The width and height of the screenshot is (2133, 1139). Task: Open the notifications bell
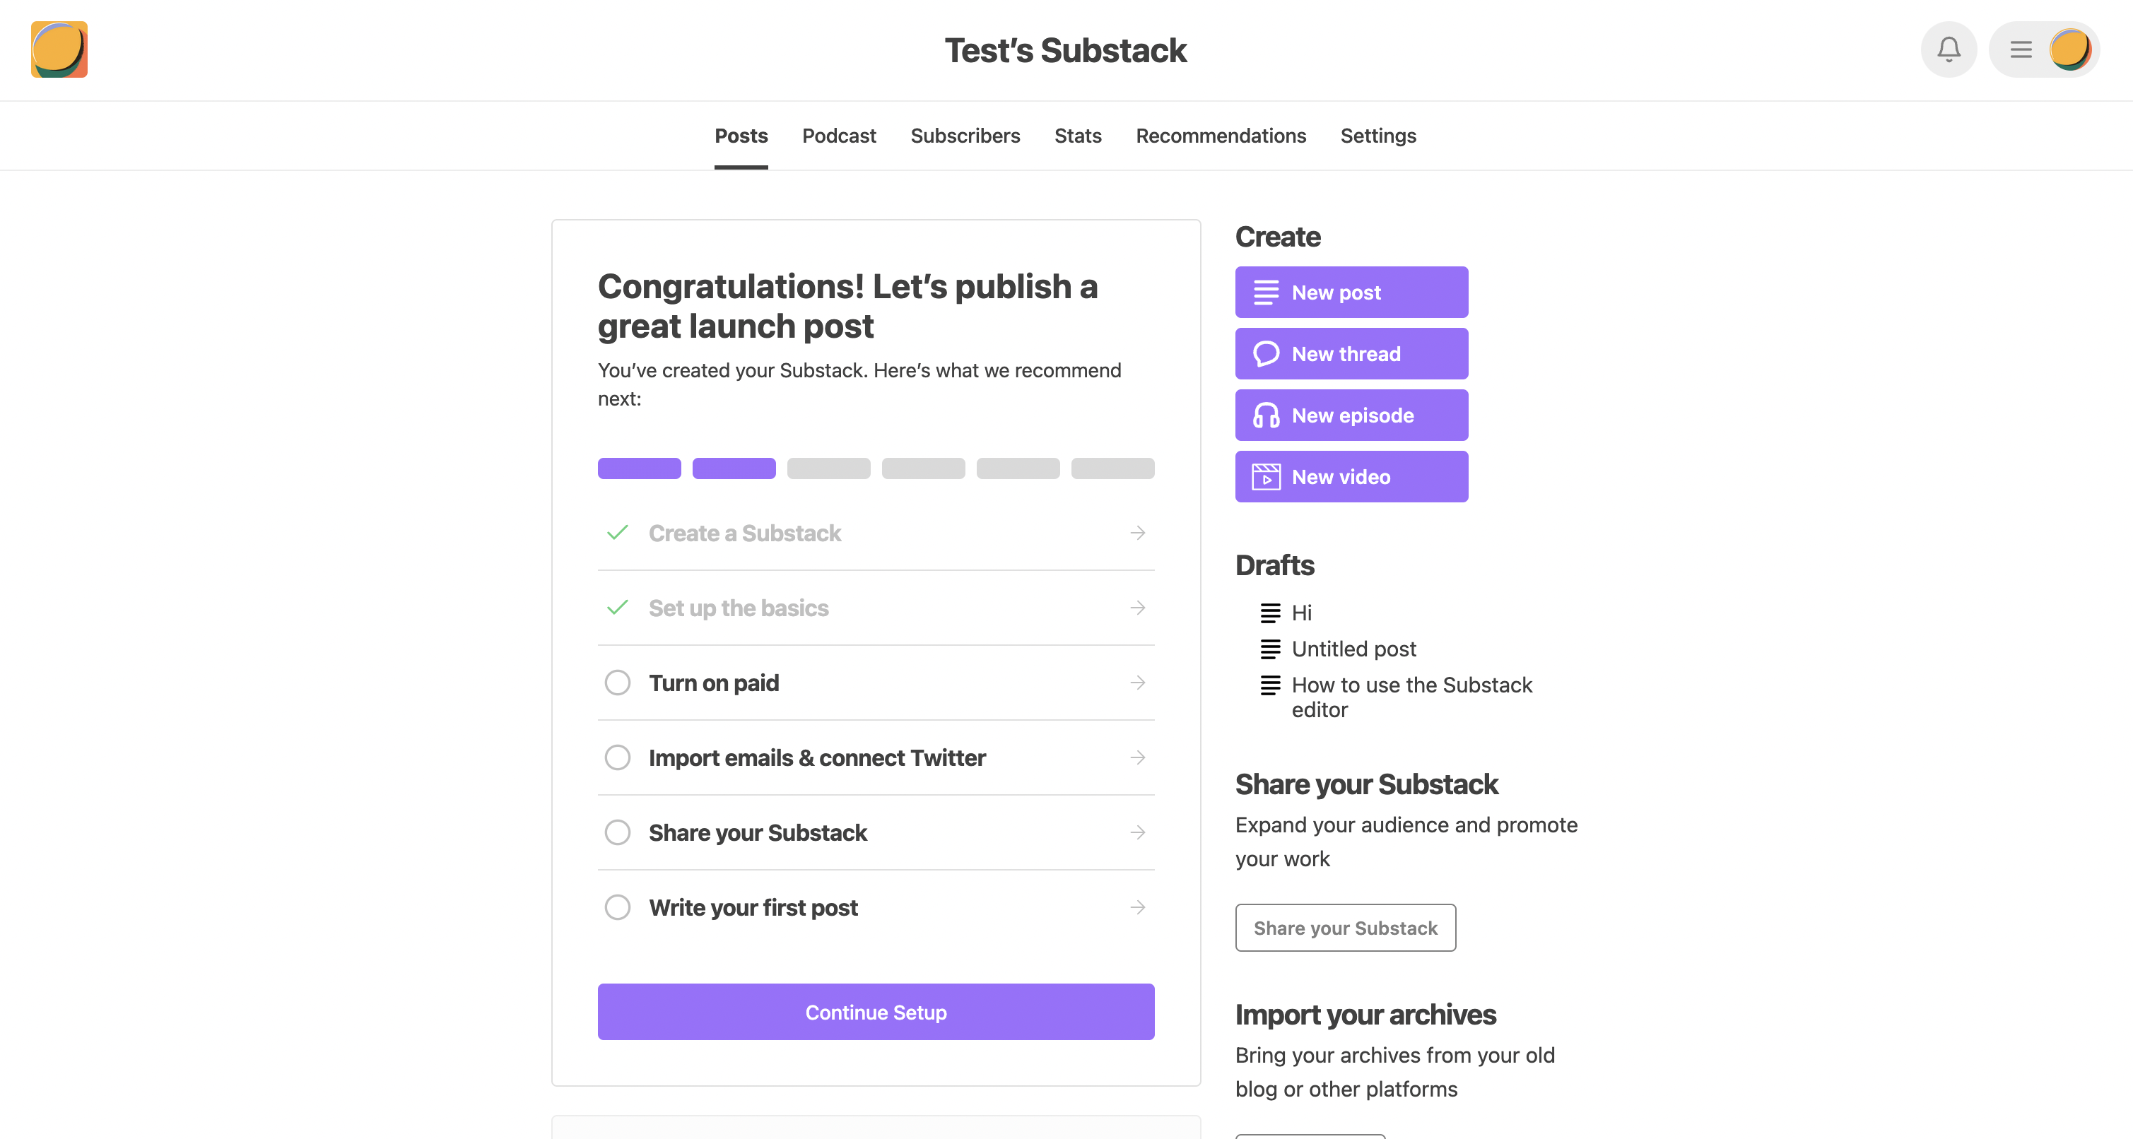[1949, 49]
